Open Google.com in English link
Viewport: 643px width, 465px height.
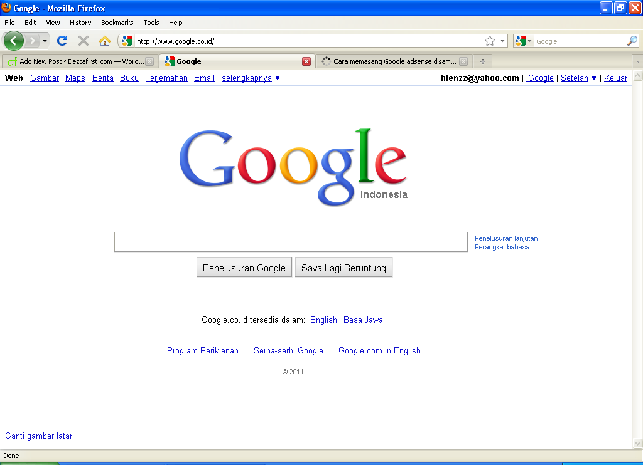point(379,350)
